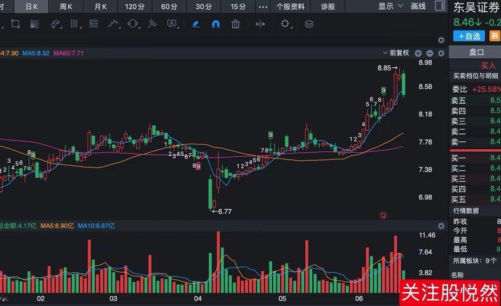Click 所属板块: 9个 link

coord(475,261)
